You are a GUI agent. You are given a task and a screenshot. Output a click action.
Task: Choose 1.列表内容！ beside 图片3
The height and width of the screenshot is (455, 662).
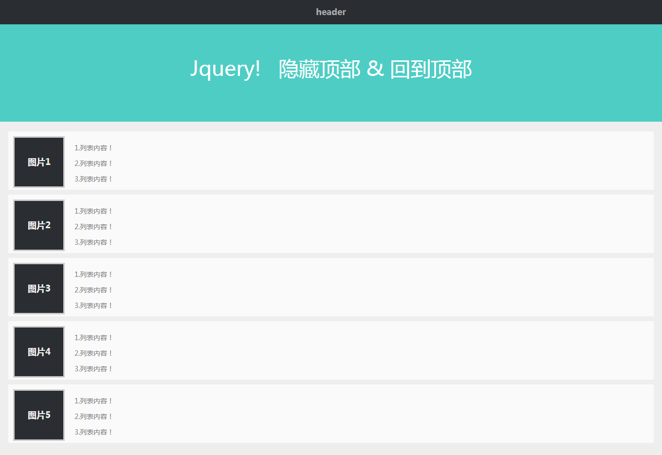click(x=93, y=274)
